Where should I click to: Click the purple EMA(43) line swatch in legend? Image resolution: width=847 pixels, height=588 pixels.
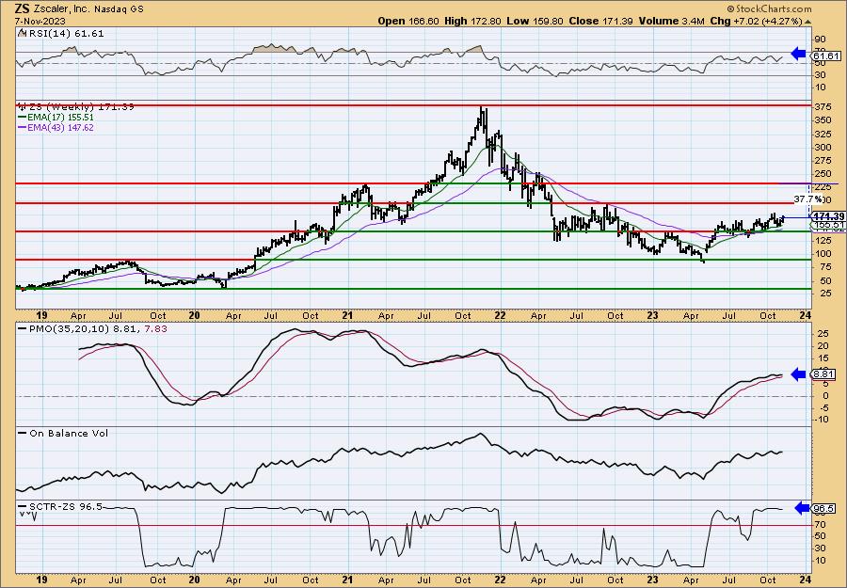(x=23, y=128)
